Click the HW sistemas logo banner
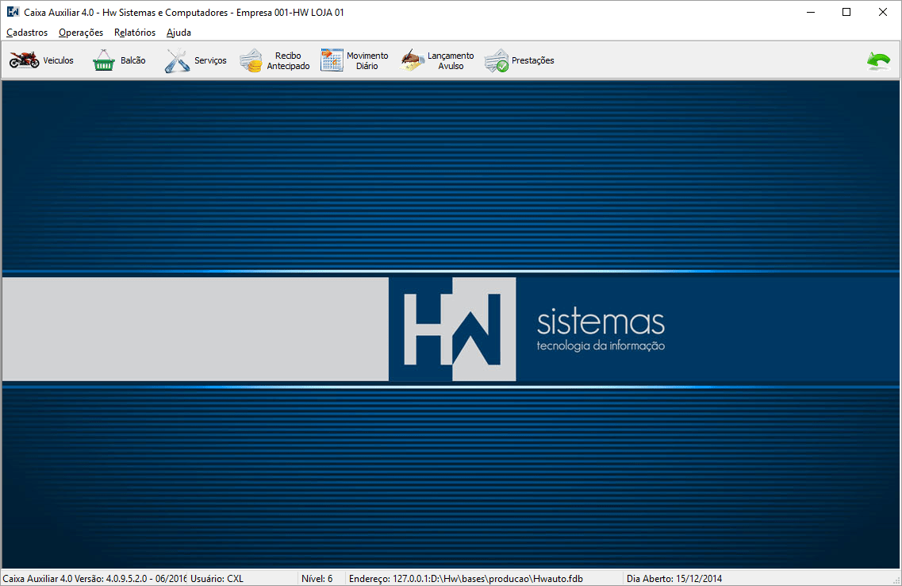The width and height of the screenshot is (902, 586). [x=451, y=330]
